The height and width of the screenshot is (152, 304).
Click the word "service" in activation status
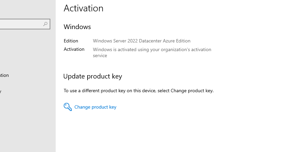point(100,56)
